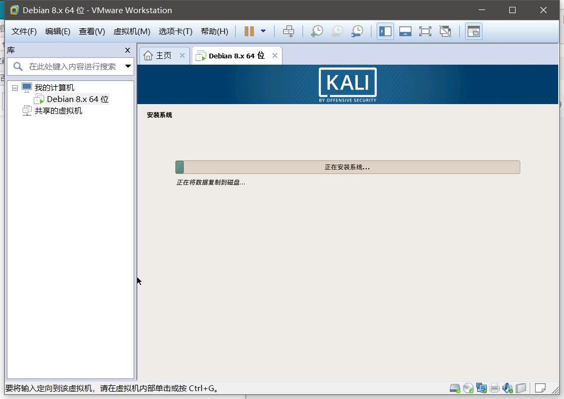The height and width of the screenshot is (399, 564).
Task: Select 我的计算机 in the library tree
Action: click(54, 88)
